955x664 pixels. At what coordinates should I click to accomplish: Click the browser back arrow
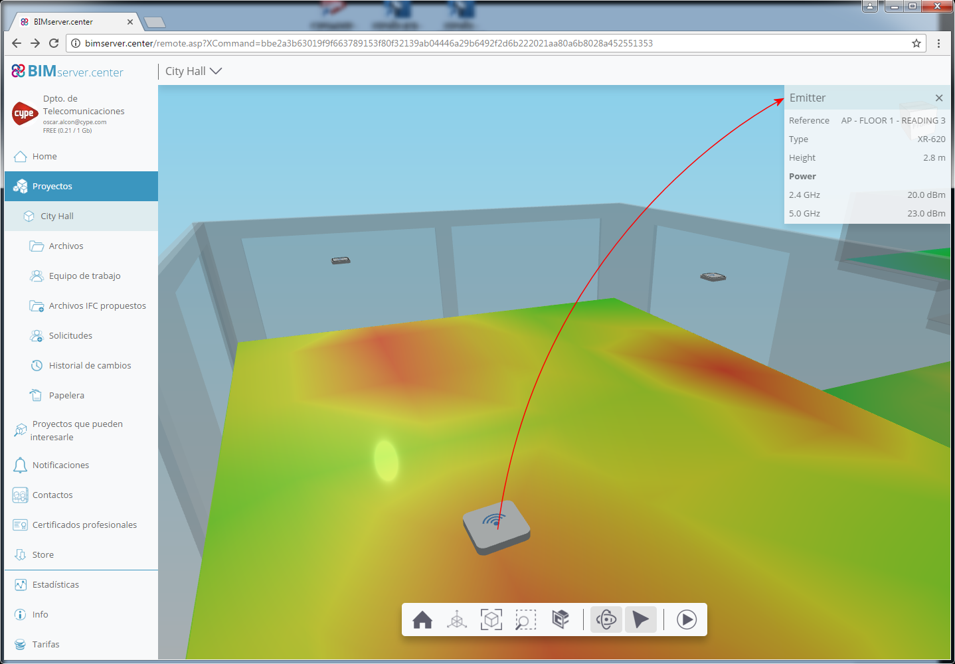pyautogui.click(x=17, y=43)
